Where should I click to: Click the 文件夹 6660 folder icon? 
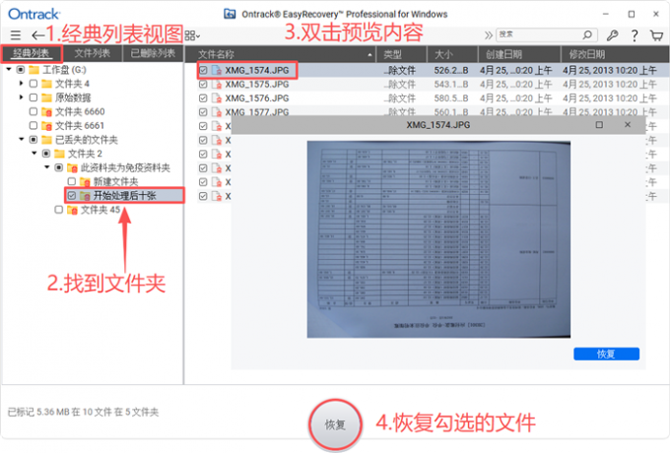(x=46, y=112)
